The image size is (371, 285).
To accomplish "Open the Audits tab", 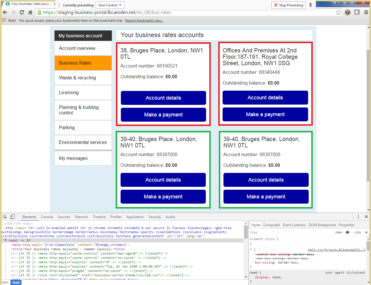I will (170, 217).
